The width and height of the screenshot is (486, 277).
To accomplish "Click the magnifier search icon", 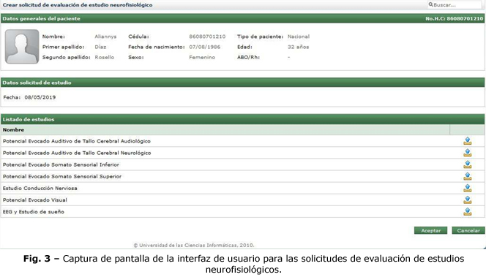I will (x=431, y=4).
